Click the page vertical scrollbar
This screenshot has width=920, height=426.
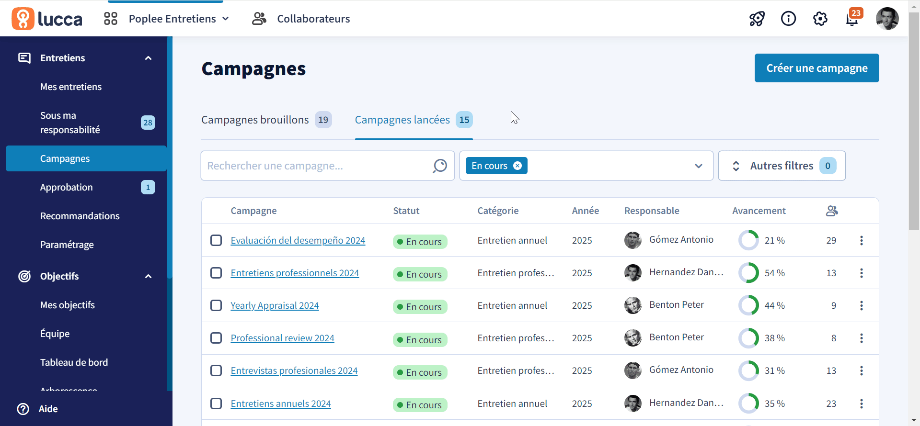[x=914, y=121]
